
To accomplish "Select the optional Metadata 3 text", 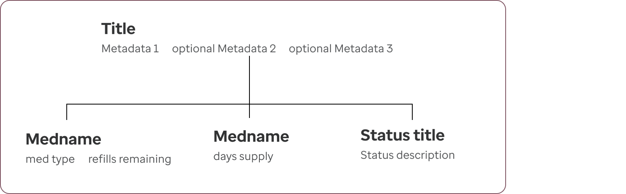I will [x=340, y=49].
